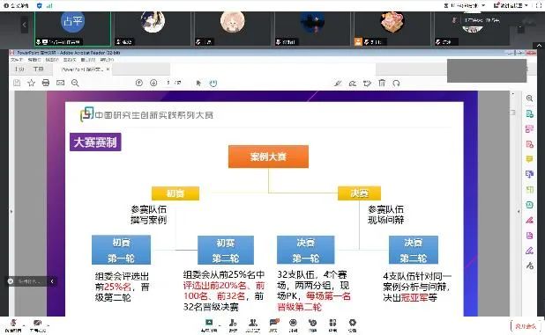Expand audio options arrow beside microphone
Viewport: 545px width, 335px height.
click(x=24, y=325)
